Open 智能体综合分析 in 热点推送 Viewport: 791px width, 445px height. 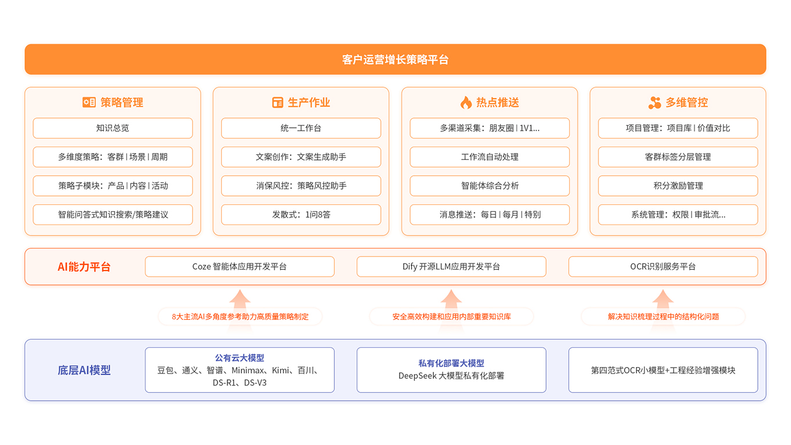490,186
